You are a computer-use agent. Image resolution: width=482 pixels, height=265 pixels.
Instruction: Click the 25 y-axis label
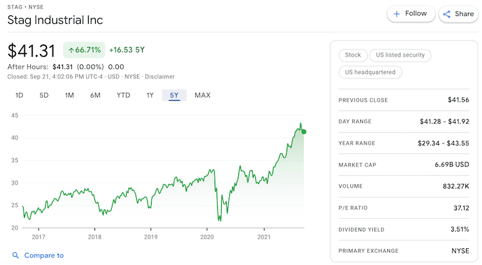click(x=15, y=205)
